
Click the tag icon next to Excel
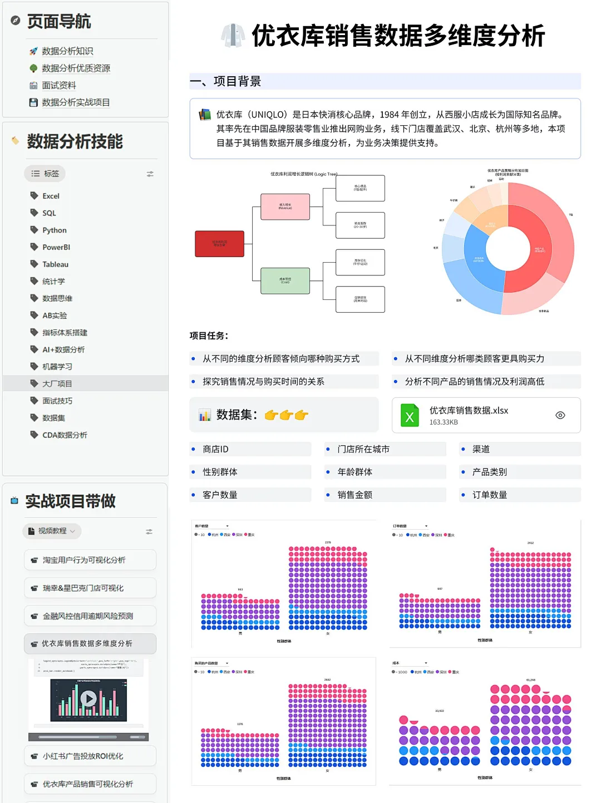click(x=34, y=195)
